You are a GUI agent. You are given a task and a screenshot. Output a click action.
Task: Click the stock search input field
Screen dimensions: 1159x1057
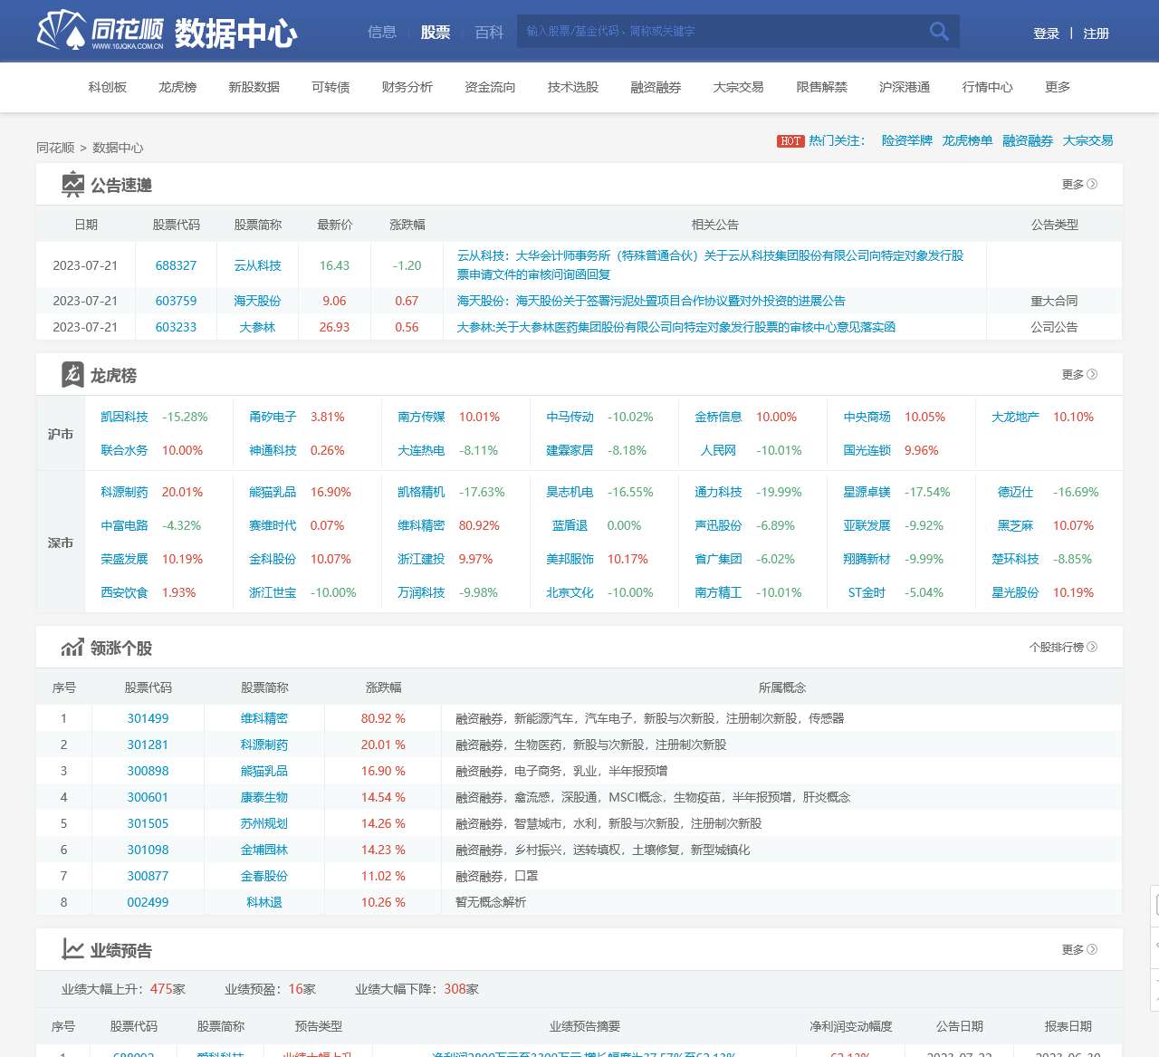(722, 32)
